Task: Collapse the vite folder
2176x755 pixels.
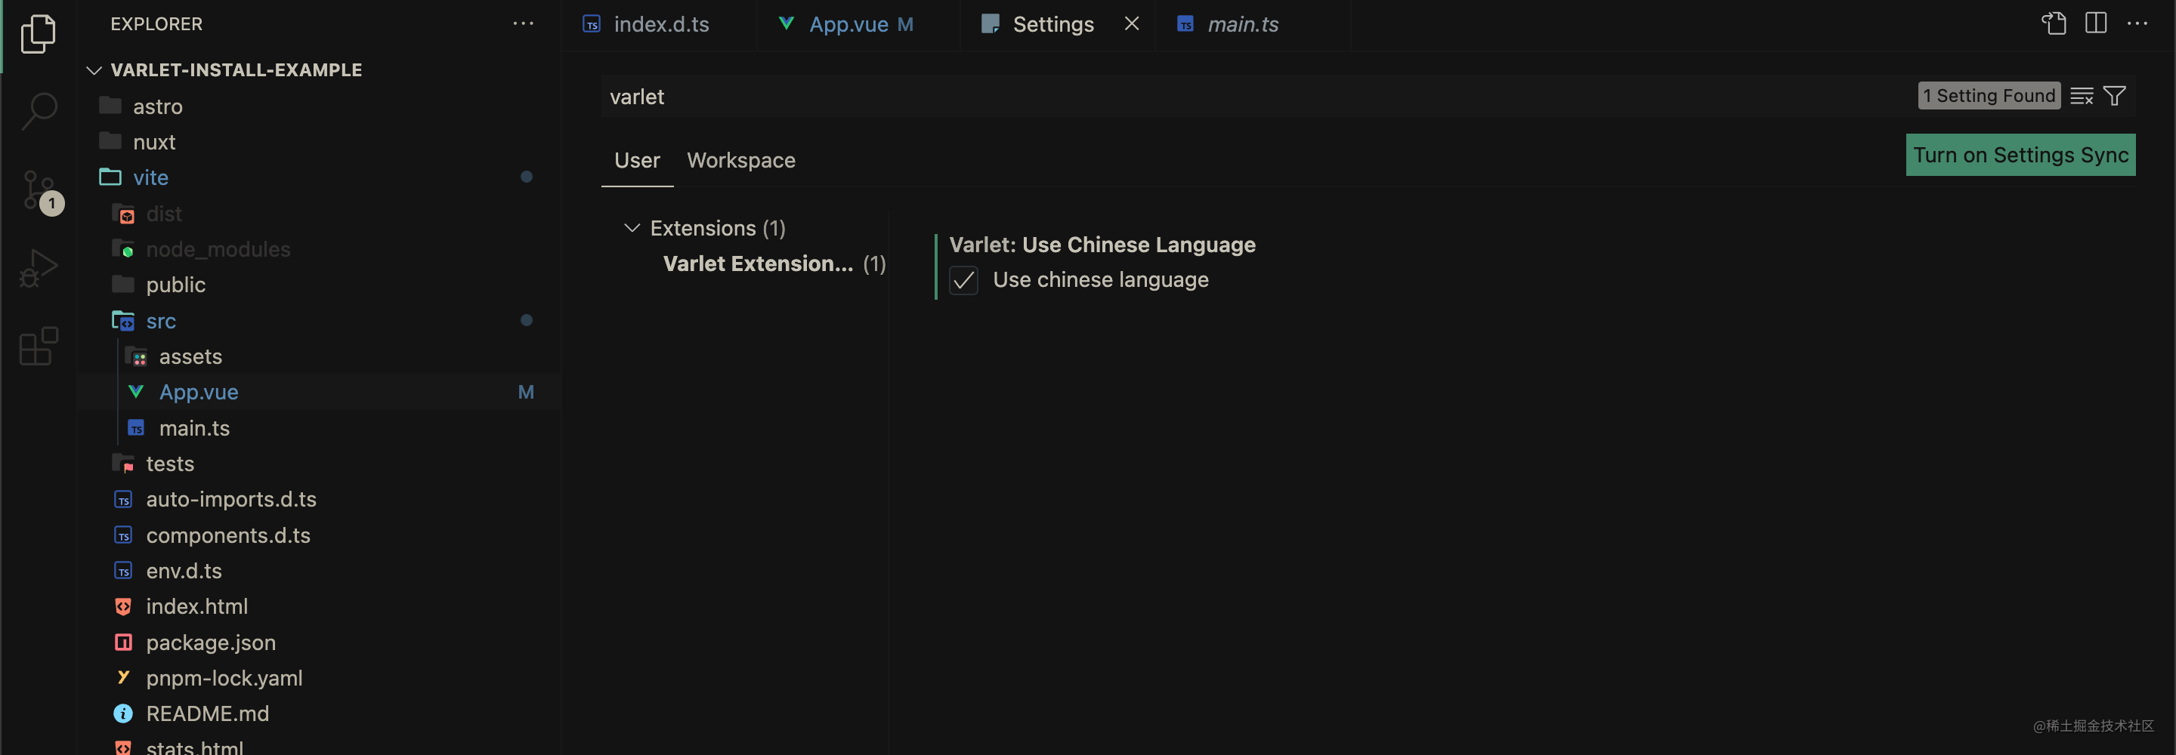Action: [x=150, y=177]
